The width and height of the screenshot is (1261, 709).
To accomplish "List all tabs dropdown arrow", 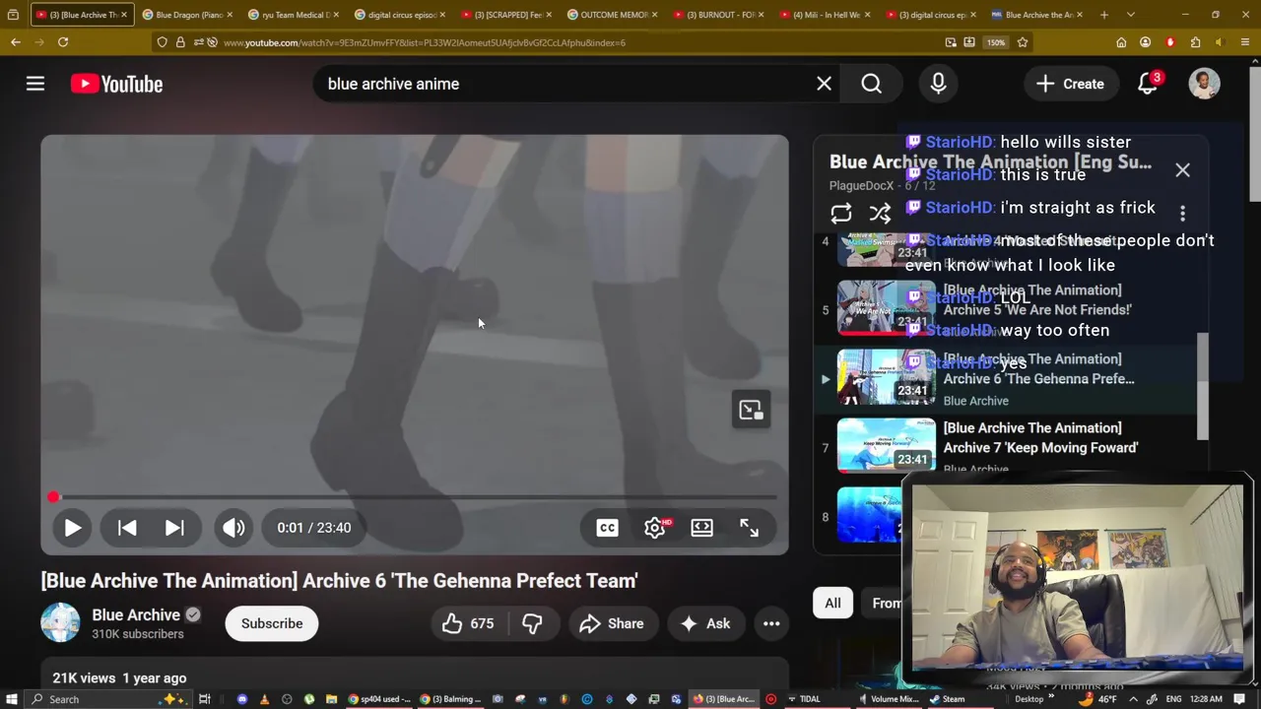I will 1130,15.
